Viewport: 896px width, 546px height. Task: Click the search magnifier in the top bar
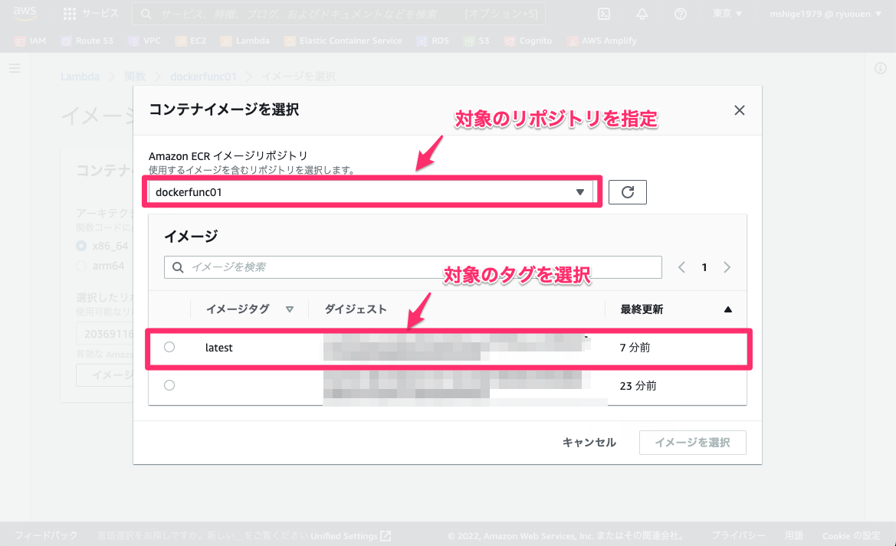coord(146,14)
